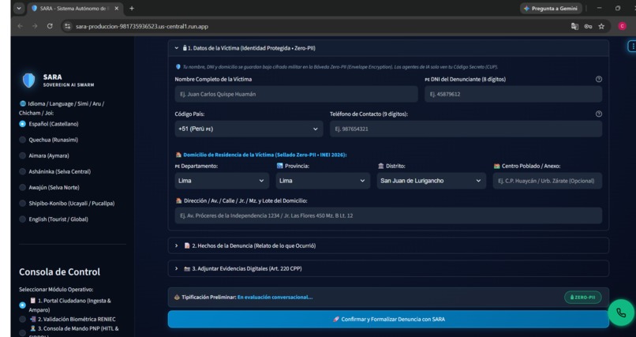
Task: Select Shipibo-Konibo (Ucayali / Pucallpa) language
Action: pyautogui.click(x=67, y=203)
